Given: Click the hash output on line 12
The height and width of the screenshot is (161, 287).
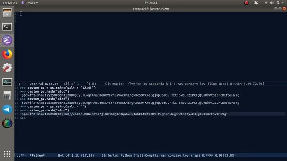Looking at the screenshot, I should click(x=130, y=95).
